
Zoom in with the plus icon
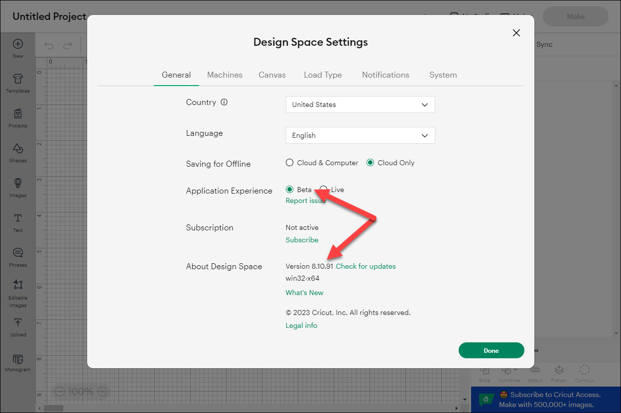[x=103, y=392]
